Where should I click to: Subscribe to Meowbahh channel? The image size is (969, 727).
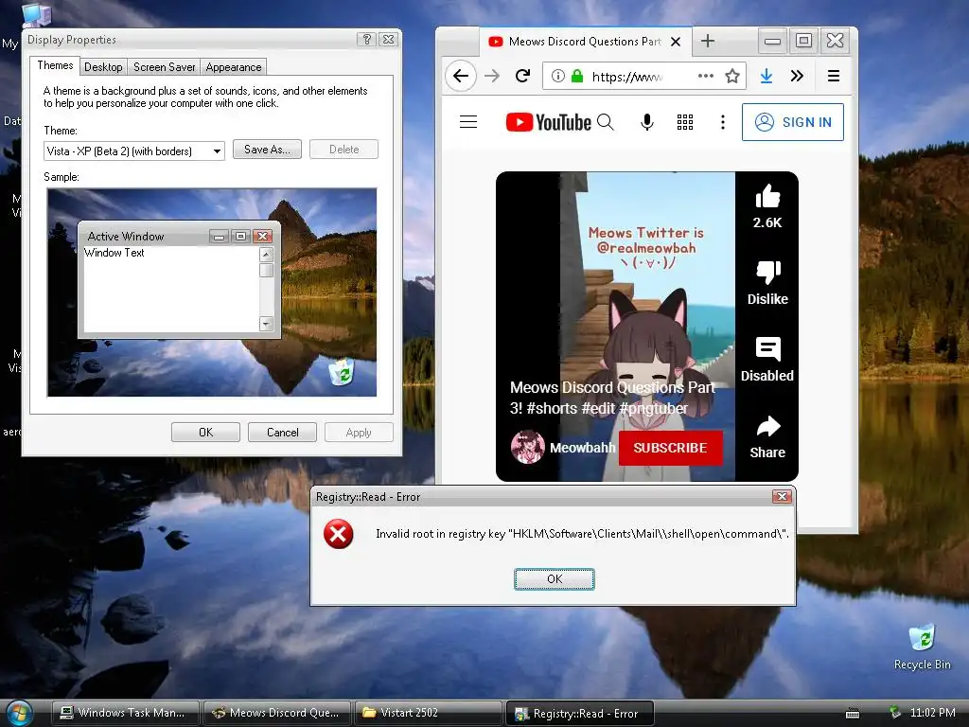coord(670,448)
